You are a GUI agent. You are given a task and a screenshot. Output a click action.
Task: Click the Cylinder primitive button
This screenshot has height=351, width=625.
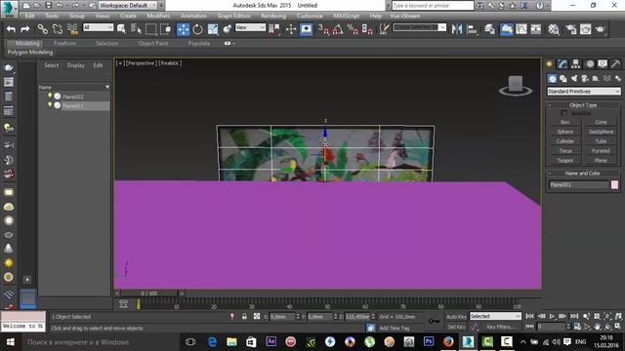(564, 141)
